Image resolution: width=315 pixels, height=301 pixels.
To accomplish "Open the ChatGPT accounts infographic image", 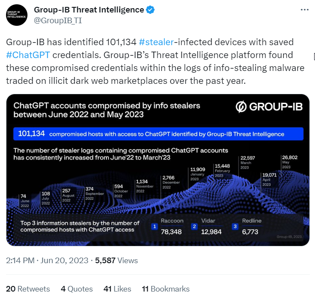I will 157,170.
